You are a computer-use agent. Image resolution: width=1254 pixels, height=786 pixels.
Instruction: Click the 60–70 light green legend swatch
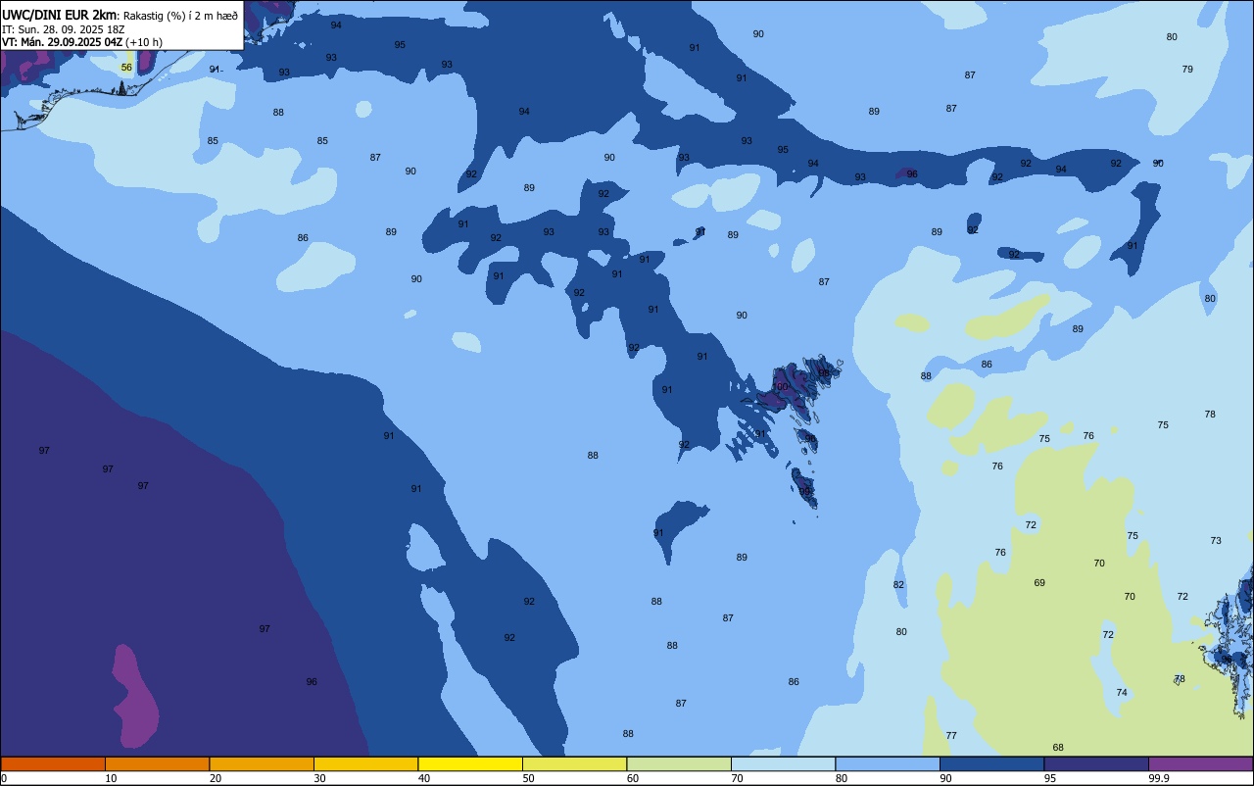click(x=679, y=763)
